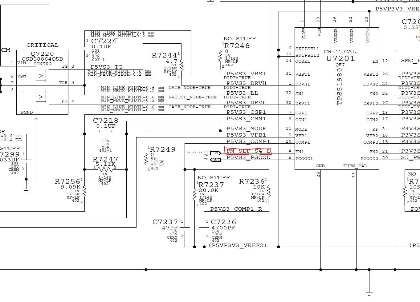Select the R7236 10K resistor symbol
Image resolution: width=420 pixels, height=302 pixels.
269,191
